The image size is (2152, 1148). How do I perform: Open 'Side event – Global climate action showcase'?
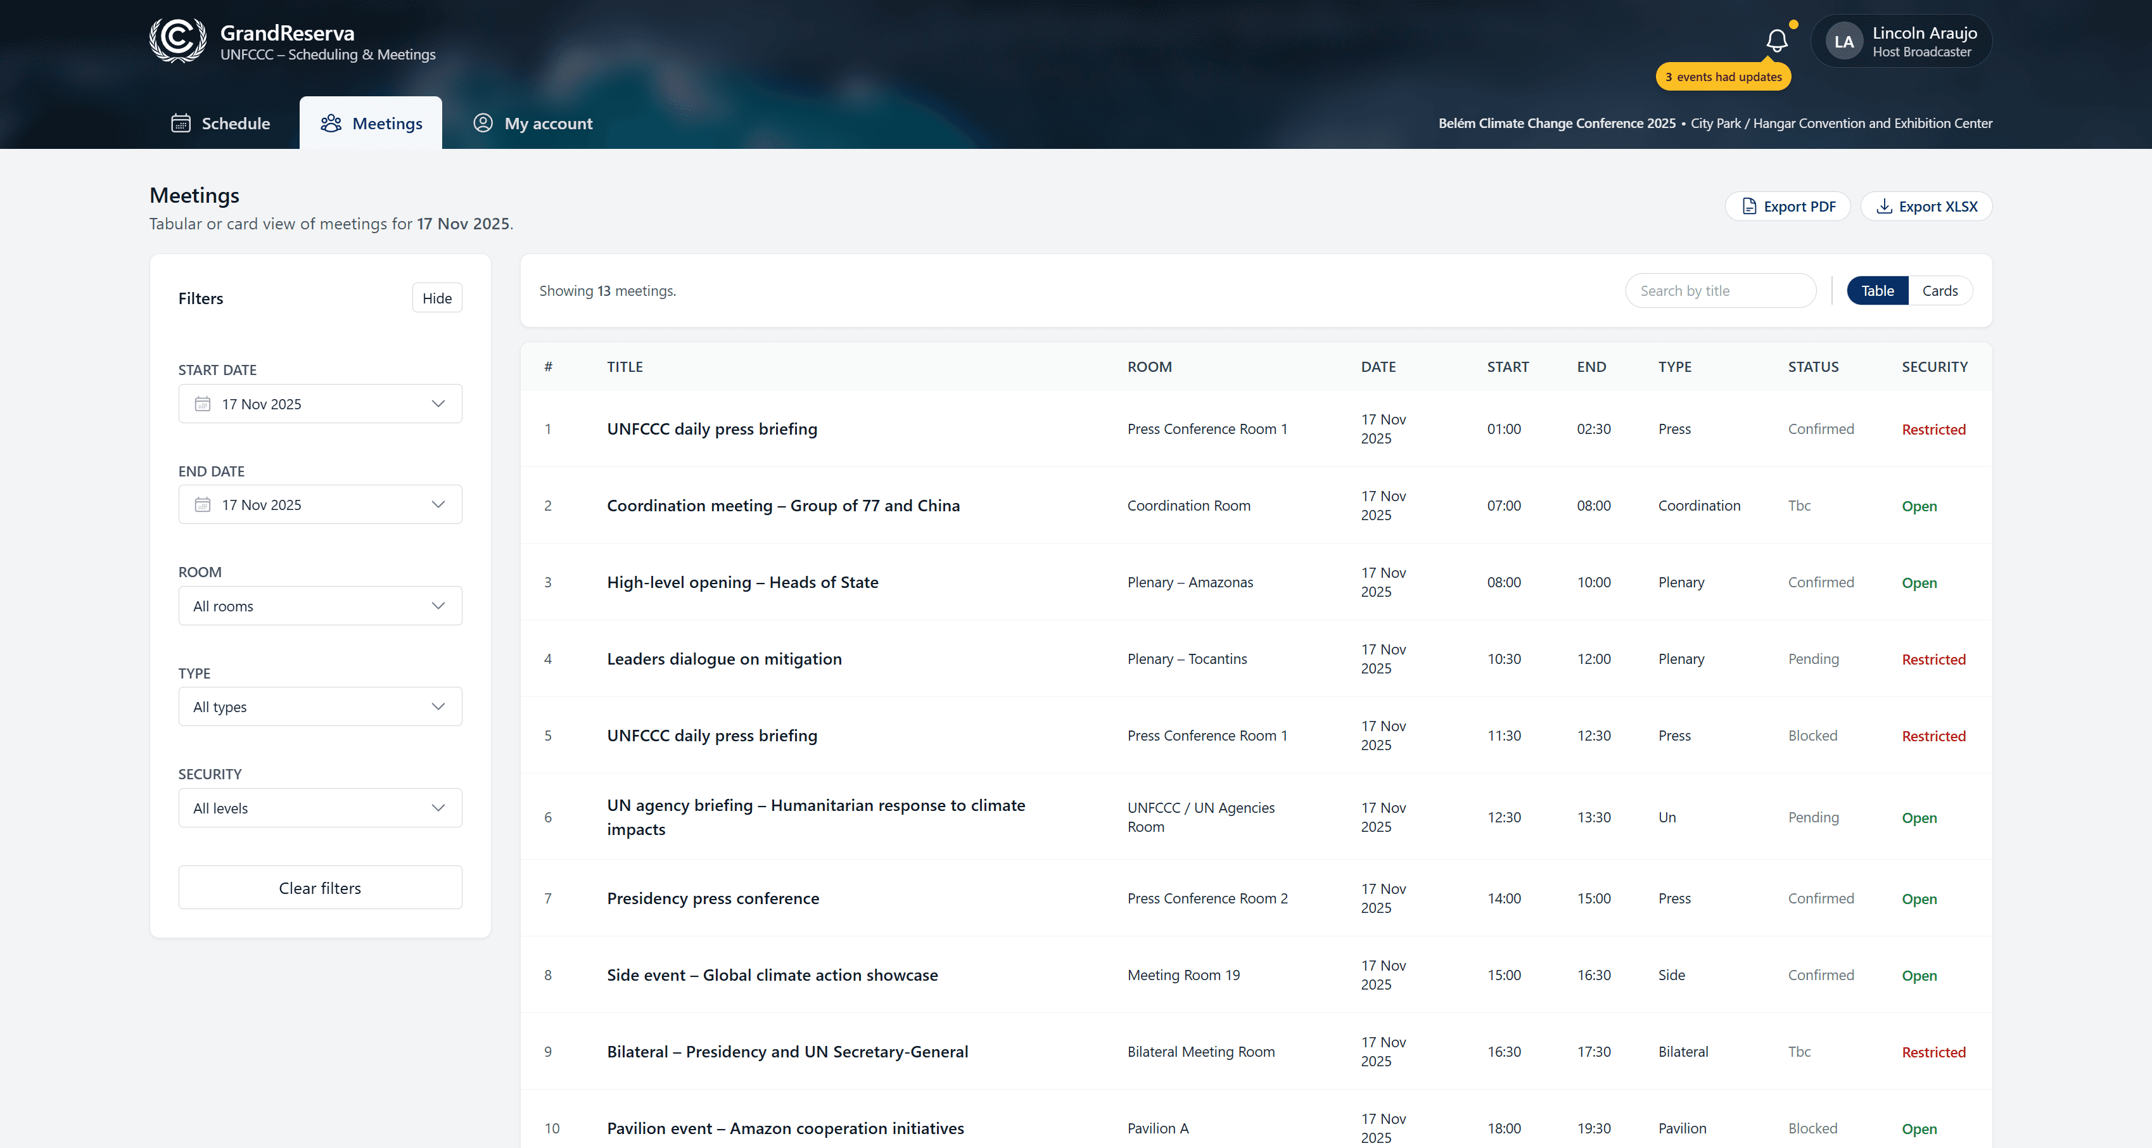(772, 975)
